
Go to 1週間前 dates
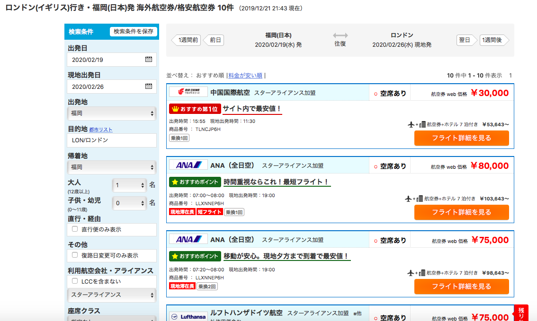186,40
